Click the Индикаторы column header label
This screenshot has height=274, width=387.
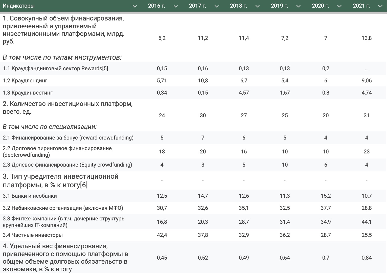tap(19, 6)
